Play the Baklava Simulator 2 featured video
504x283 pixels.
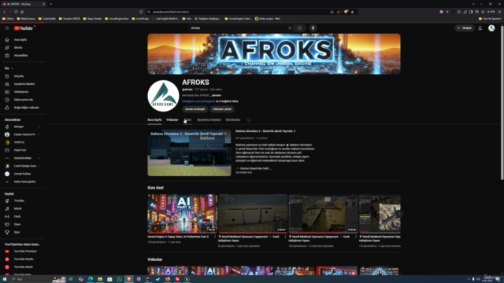pyautogui.click(x=189, y=153)
